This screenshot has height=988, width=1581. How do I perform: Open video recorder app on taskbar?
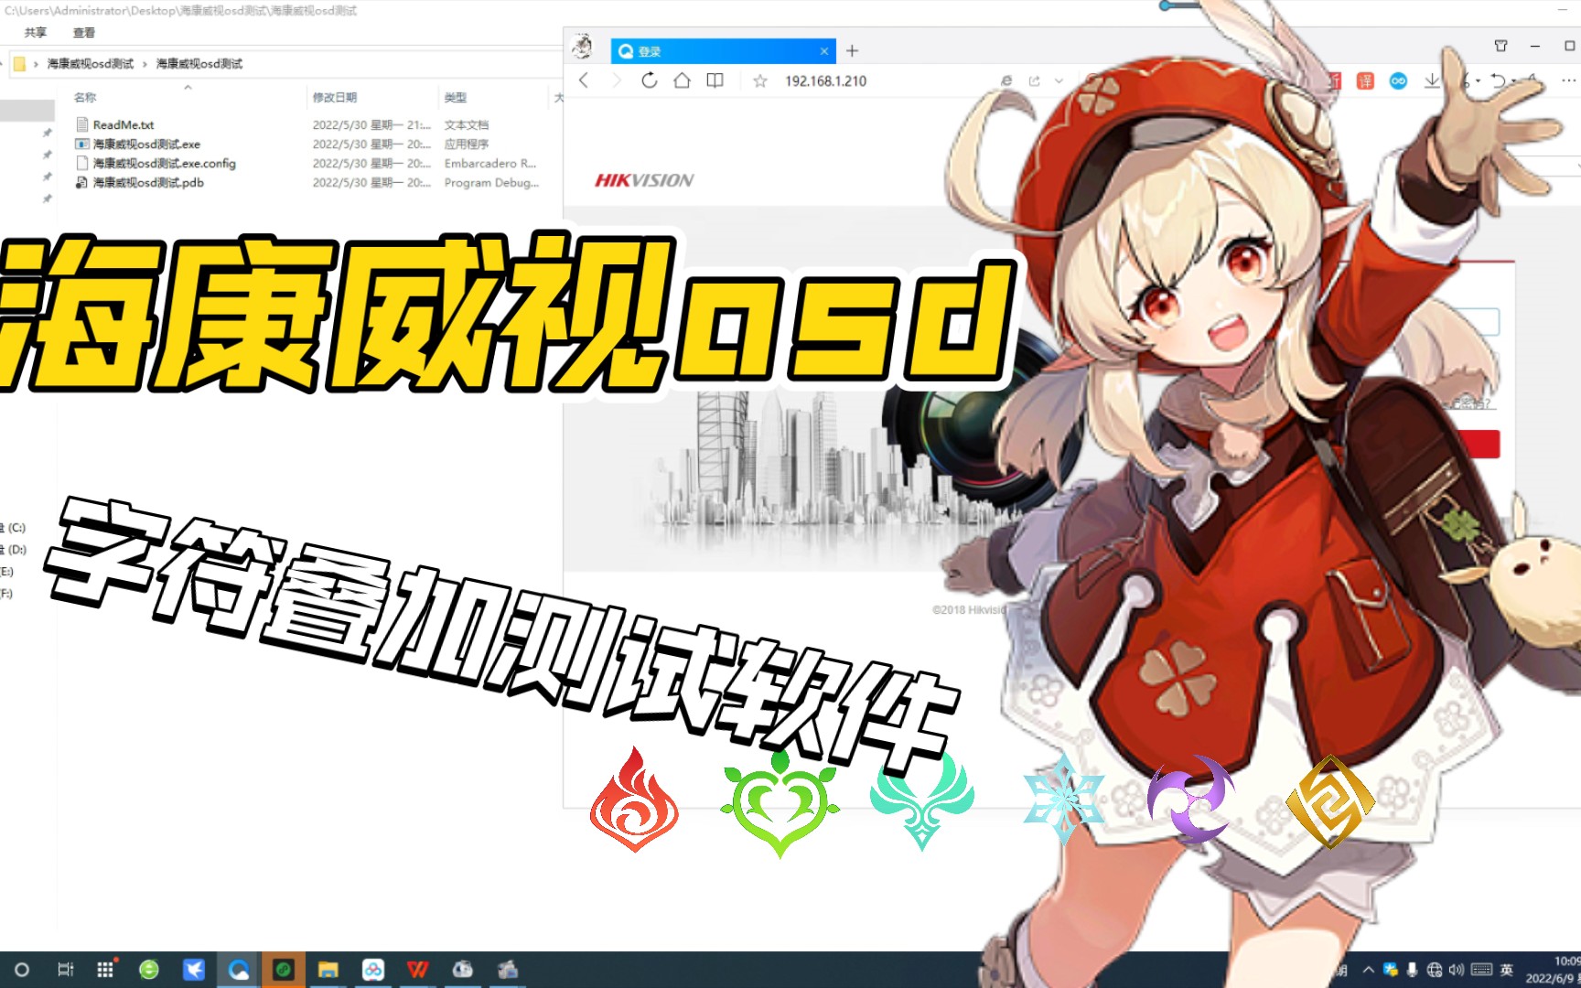[x=508, y=970]
